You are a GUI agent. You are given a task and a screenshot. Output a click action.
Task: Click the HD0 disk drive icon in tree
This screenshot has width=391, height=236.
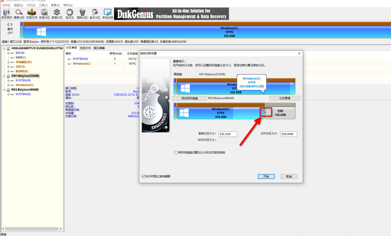click(x=8, y=48)
